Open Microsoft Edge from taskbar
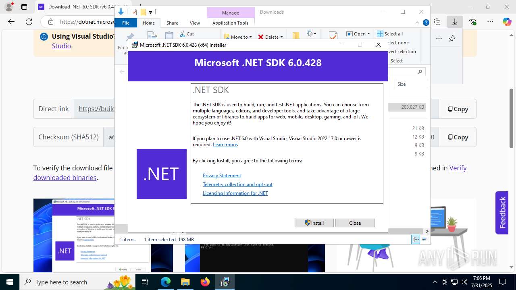 point(166,282)
